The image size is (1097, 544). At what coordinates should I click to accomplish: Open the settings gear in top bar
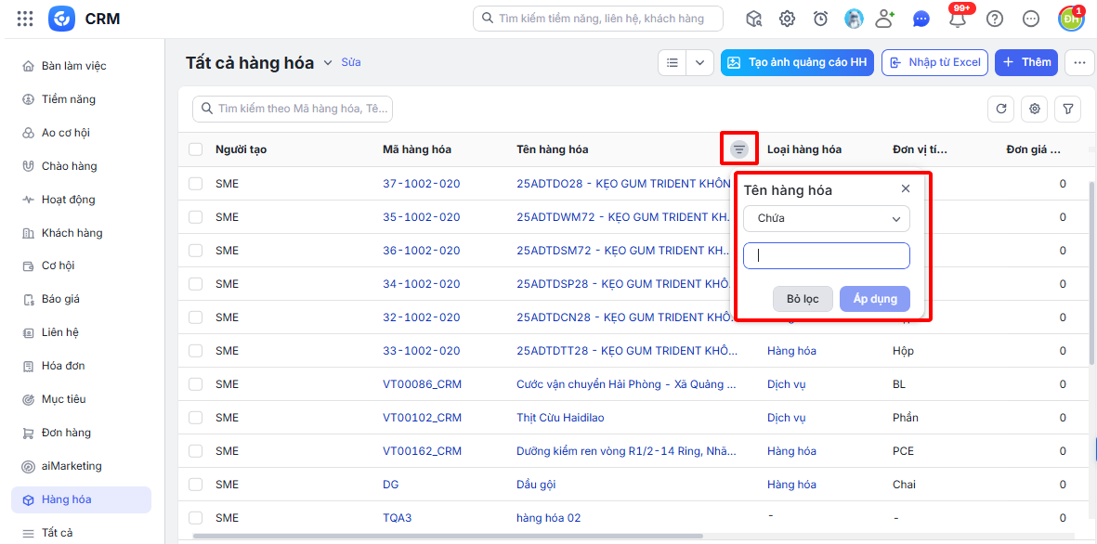(x=787, y=19)
